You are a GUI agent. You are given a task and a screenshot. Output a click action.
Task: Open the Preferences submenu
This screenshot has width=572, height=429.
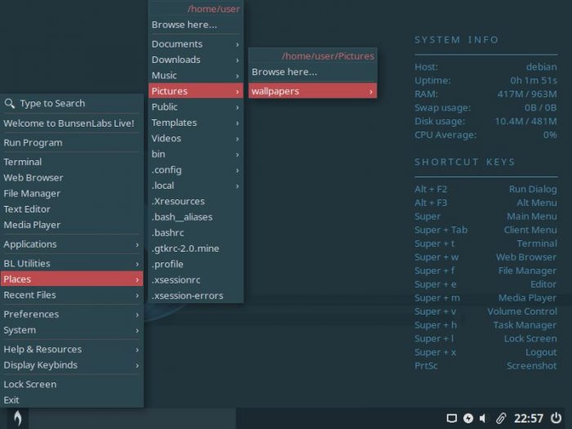71,315
